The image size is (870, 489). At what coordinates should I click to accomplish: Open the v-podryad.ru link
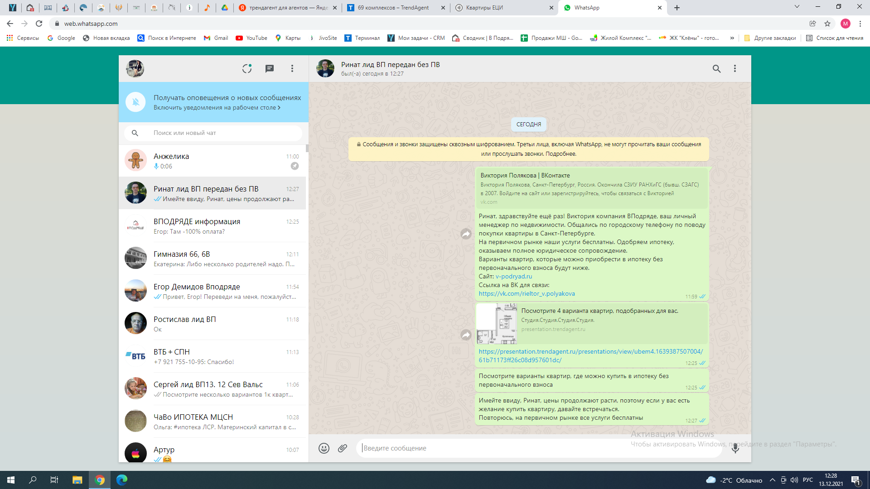pyautogui.click(x=513, y=276)
